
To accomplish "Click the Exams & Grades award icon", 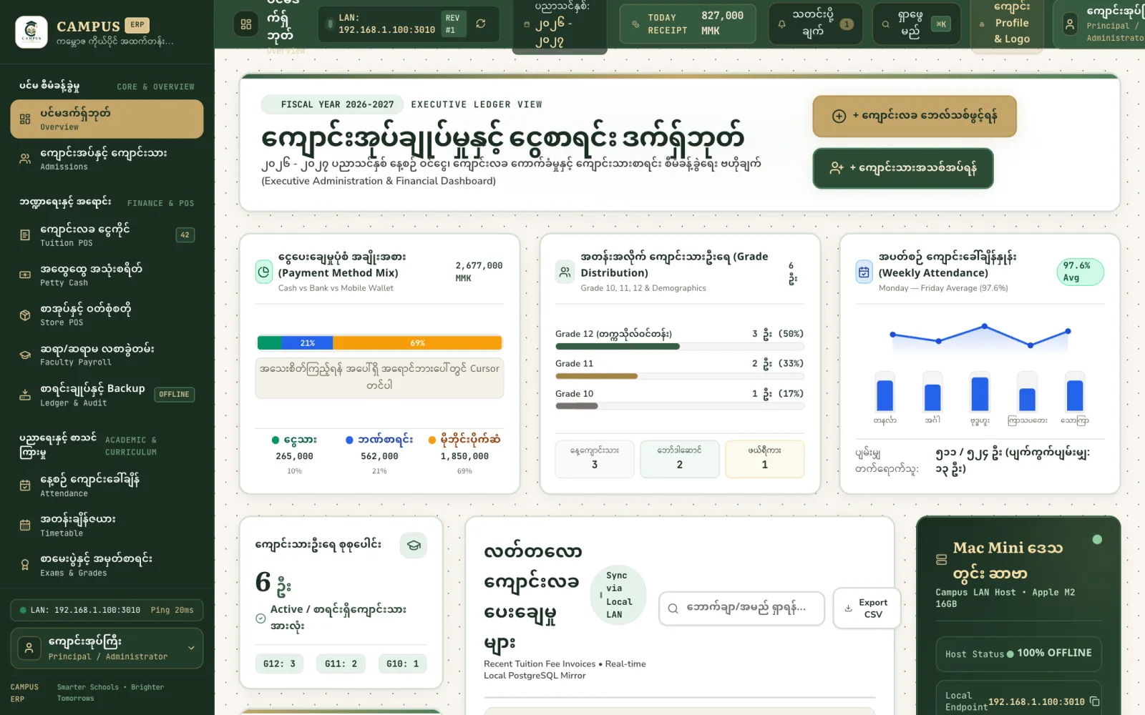I will [25, 565].
